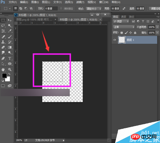Select the Hand tool
The height and width of the screenshot is (143, 160).
[x=3, y=70]
